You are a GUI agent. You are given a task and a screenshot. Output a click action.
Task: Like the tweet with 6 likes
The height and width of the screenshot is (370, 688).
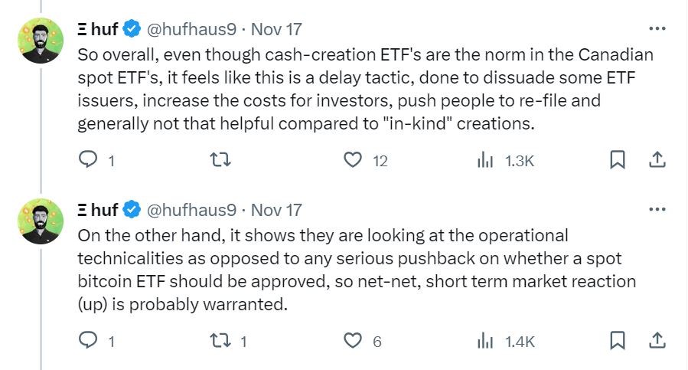[353, 341]
